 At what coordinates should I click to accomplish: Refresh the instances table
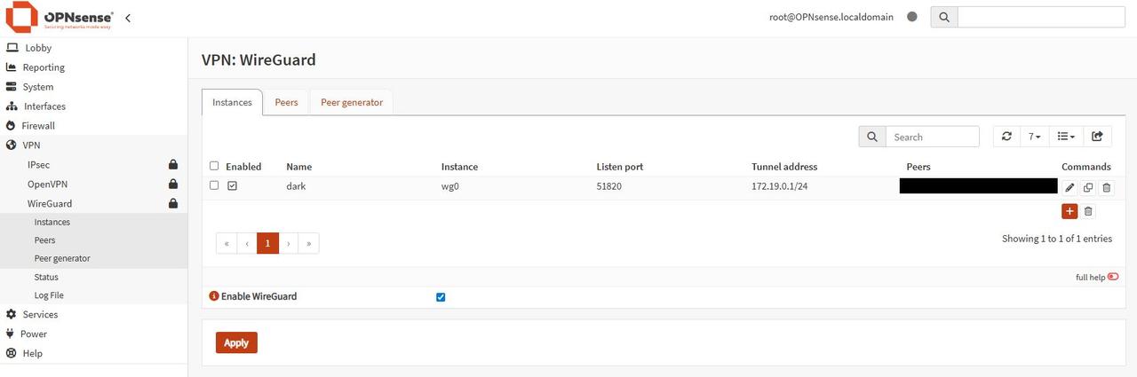(x=1006, y=137)
